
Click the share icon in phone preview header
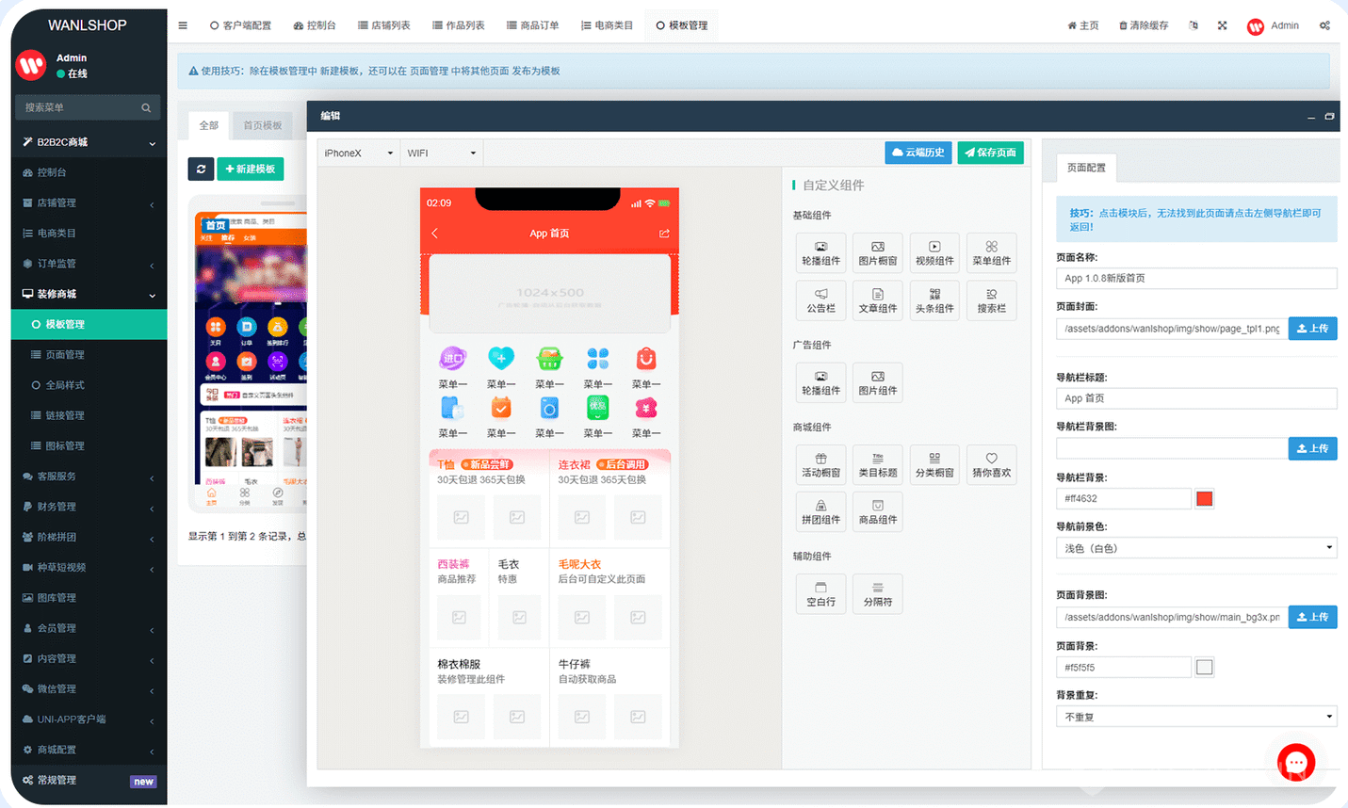coord(664,234)
